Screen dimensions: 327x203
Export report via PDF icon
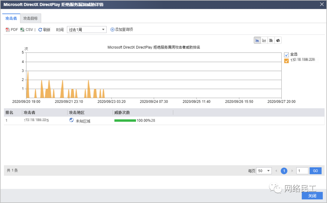(8, 30)
